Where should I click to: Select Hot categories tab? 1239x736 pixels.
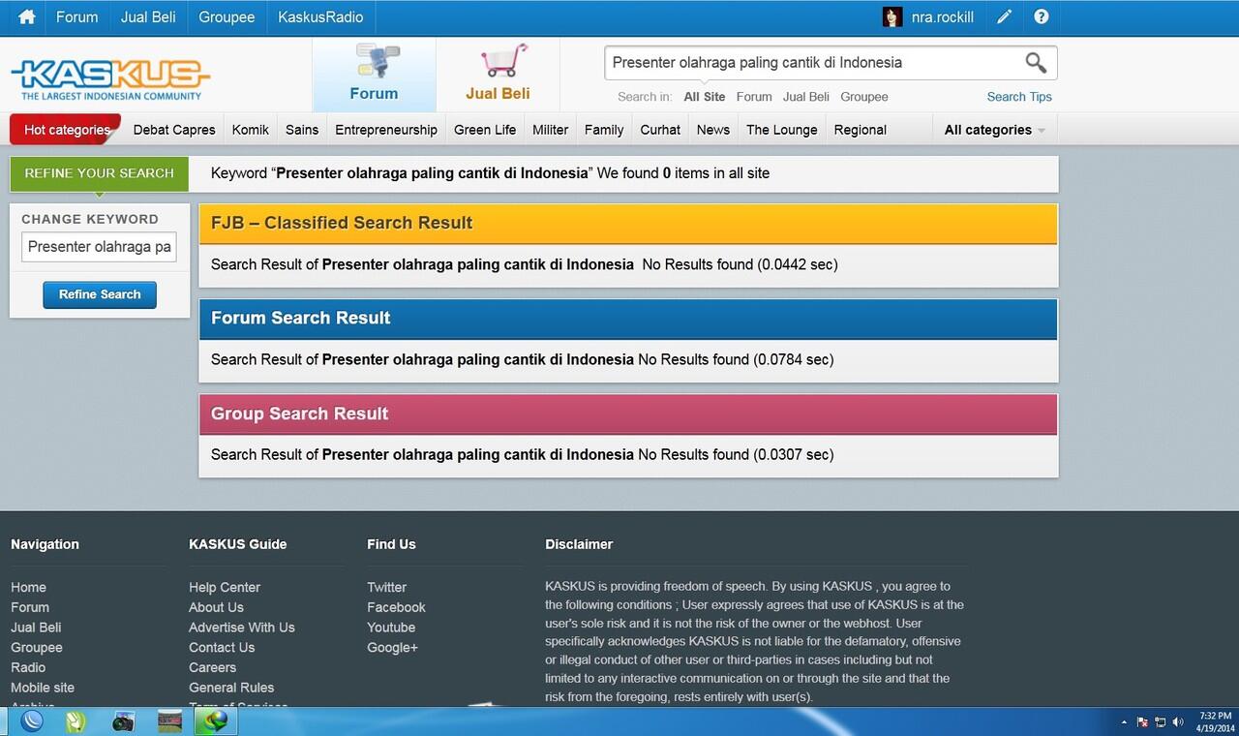click(x=67, y=130)
